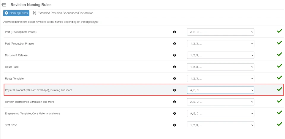Click green checkmark for Part (Development Phase)
285x139 pixels.
click(279, 31)
